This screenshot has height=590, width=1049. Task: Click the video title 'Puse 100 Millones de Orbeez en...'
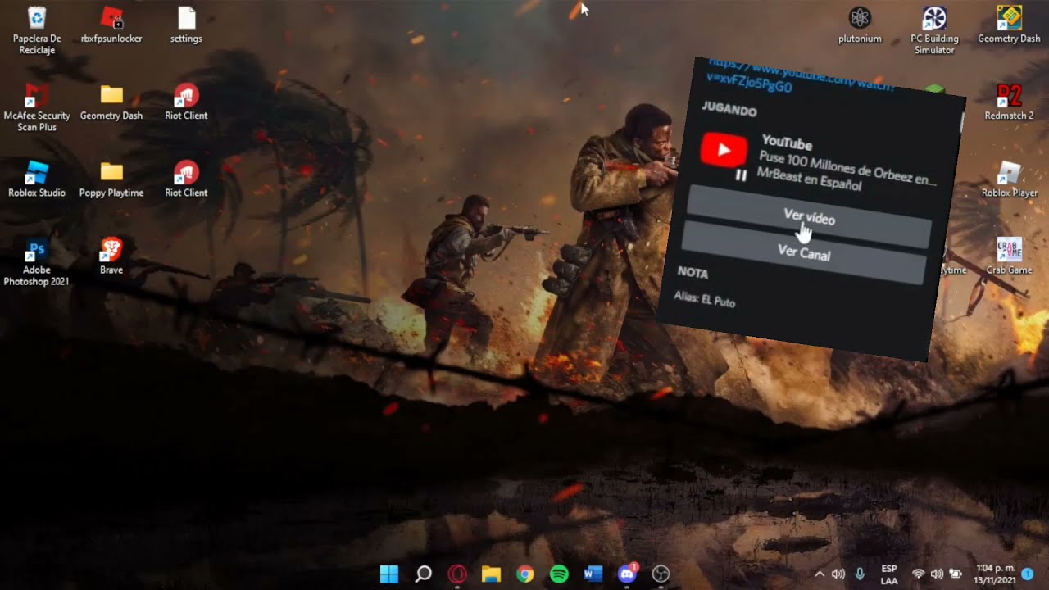[x=847, y=168]
